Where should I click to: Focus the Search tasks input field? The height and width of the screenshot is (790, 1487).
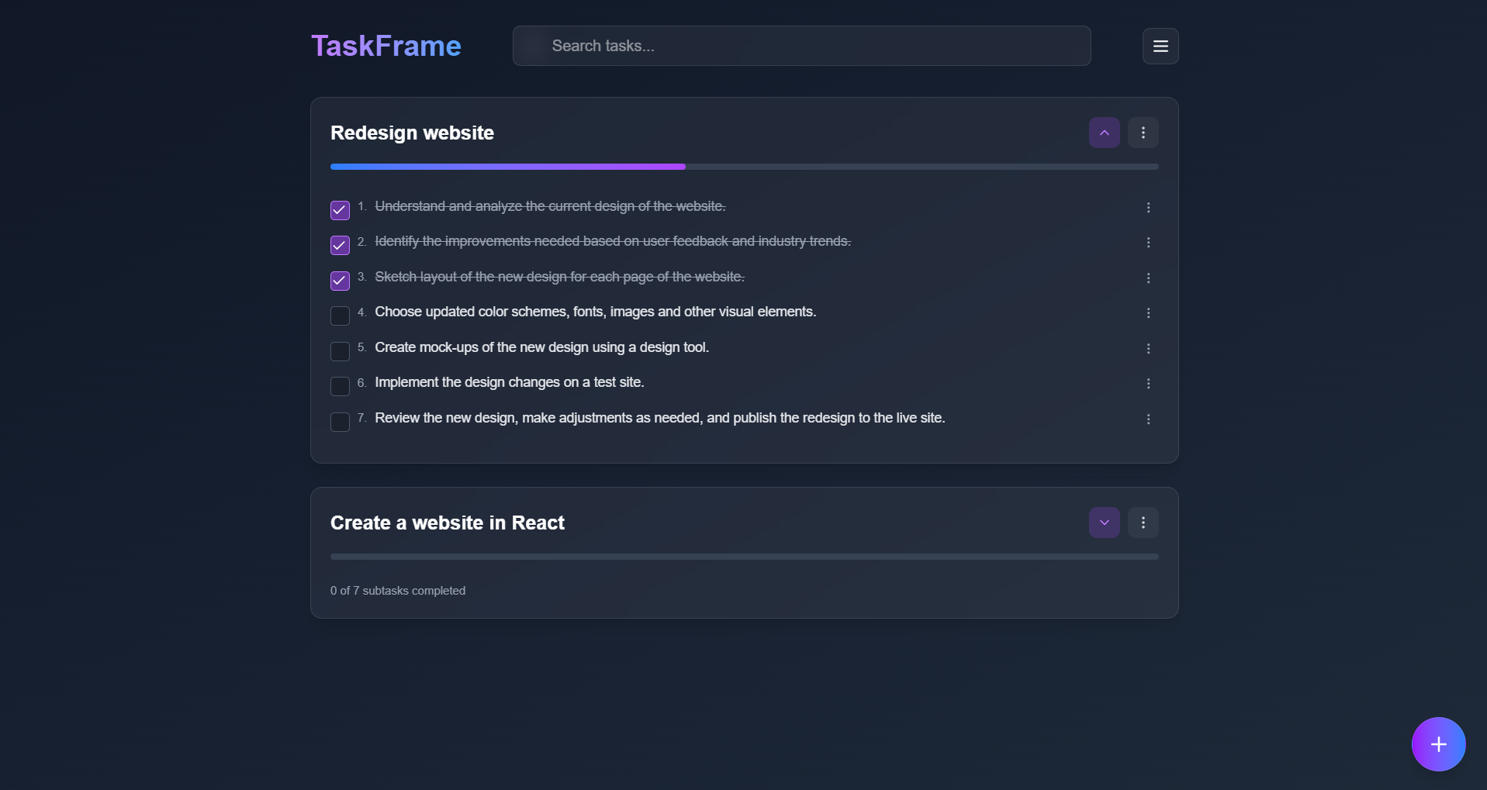point(801,46)
